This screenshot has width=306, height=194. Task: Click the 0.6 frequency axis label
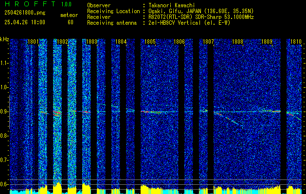[4, 184]
